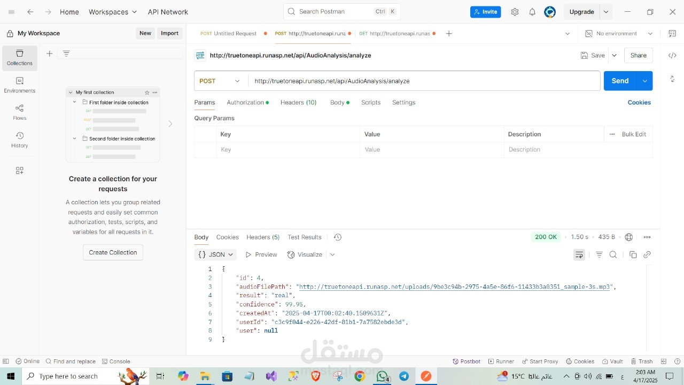This screenshot has height=385, width=684.
Task: Click Bulk Edit in params table
Action: (x=634, y=134)
